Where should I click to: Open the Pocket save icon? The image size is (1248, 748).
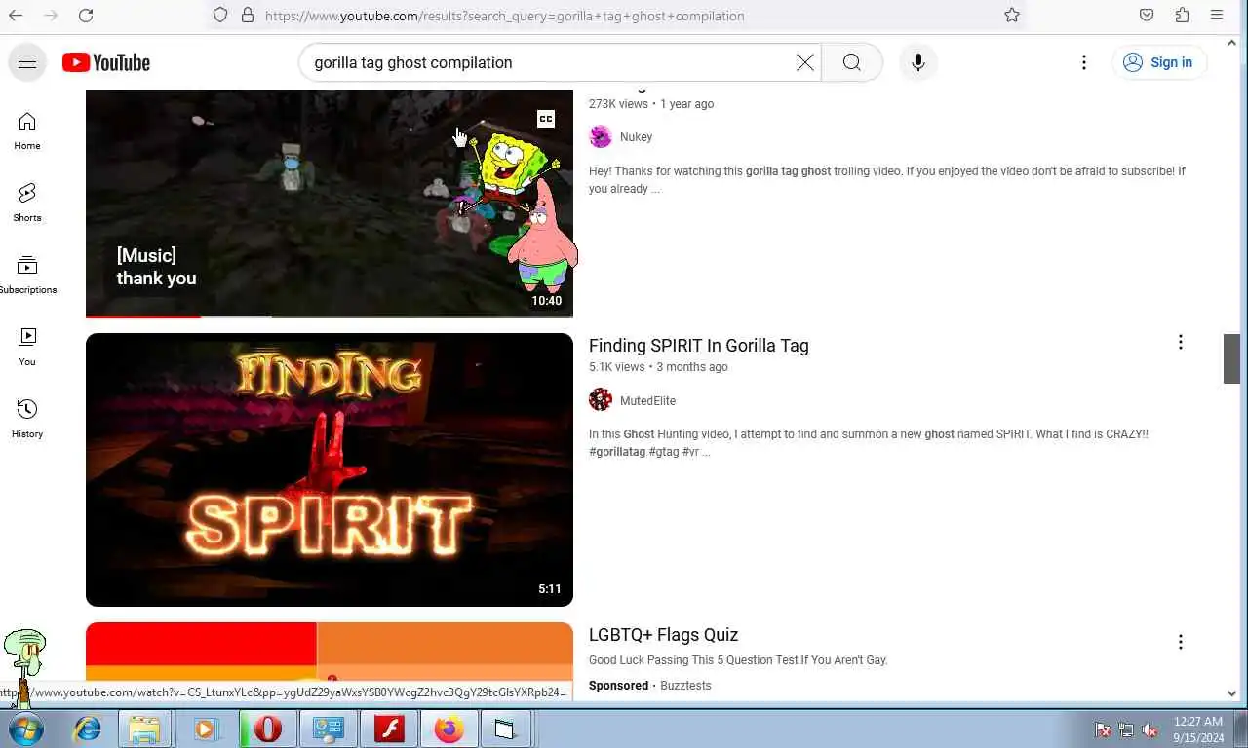click(1147, 16)
